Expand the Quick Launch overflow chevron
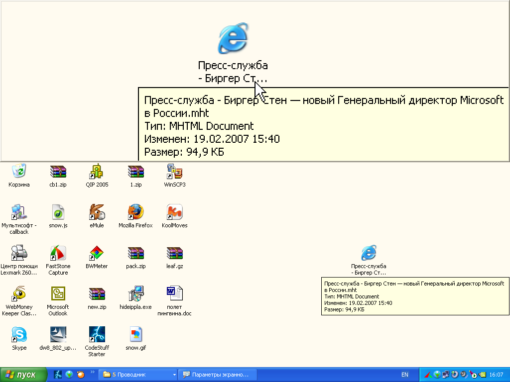 tap(92, 372)
